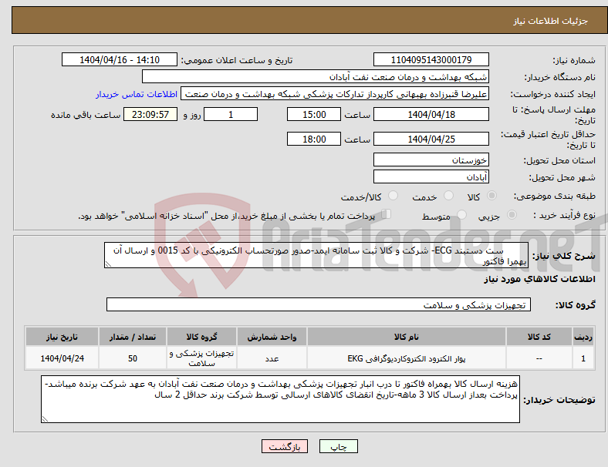
Task: Click the row number cell 1
Action: click(x=583, y=358)
